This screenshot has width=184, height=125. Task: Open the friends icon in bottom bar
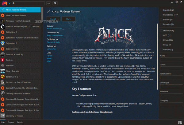pyautogui.click(x=180, y=122)
